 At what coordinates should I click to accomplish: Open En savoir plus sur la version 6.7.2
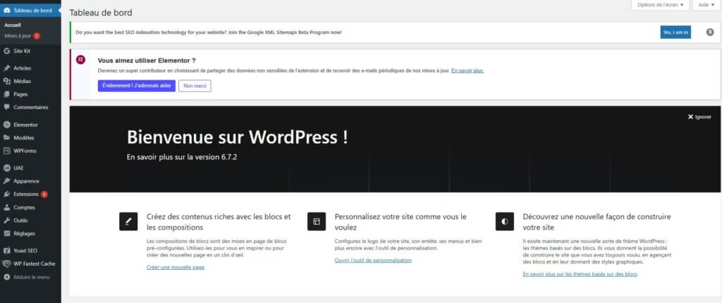(182, 157)
